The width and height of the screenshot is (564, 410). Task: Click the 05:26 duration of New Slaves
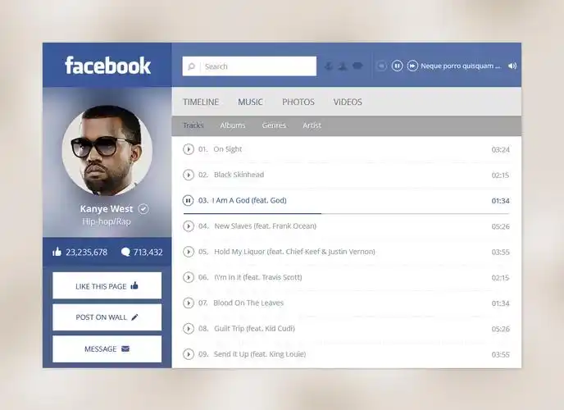click(x=500, y=226)
